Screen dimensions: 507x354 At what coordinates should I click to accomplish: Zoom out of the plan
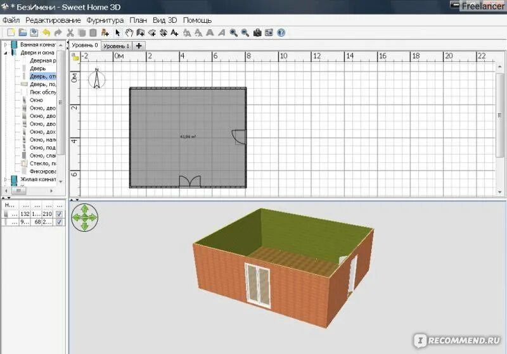pyautogui.click(x=245, y=33)
